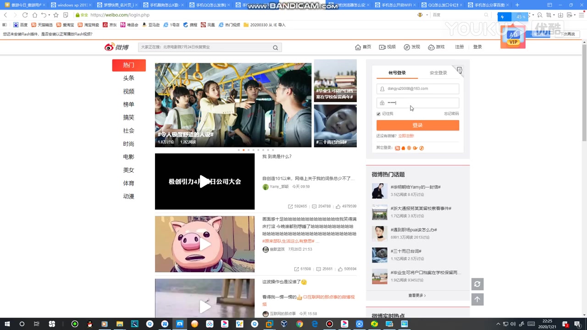Open the 首页 home nav item
This screenshot has height=330, width=587.
(x=363, y=47)
